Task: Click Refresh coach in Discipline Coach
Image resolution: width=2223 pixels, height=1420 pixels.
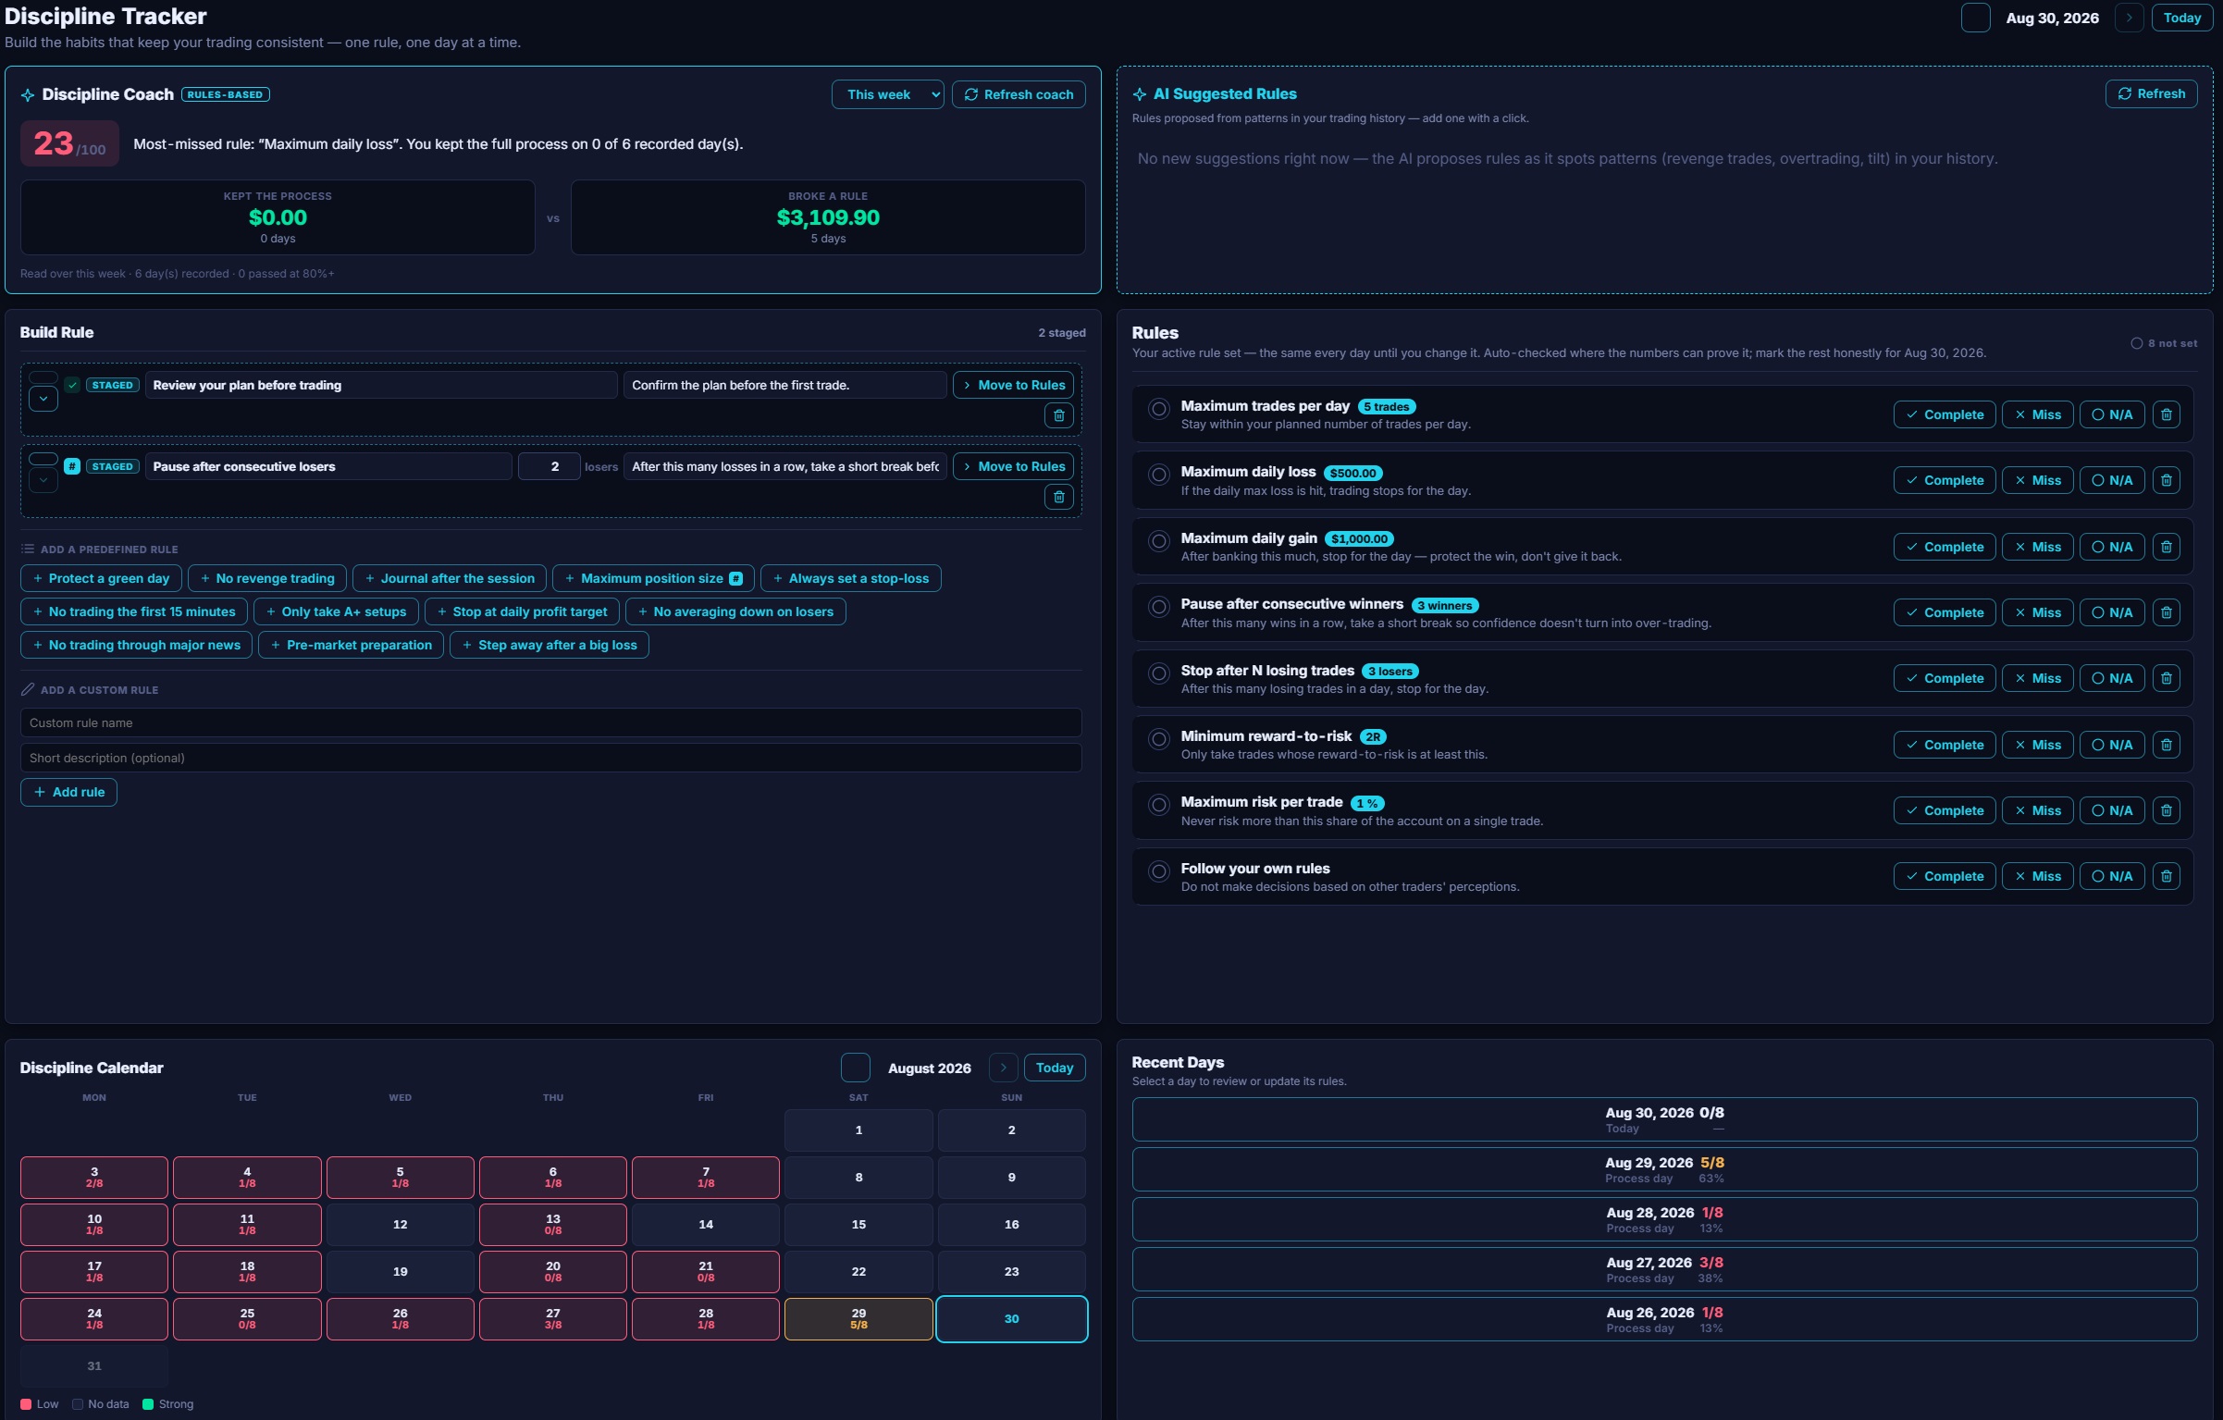Action: tap(1019, 94)
